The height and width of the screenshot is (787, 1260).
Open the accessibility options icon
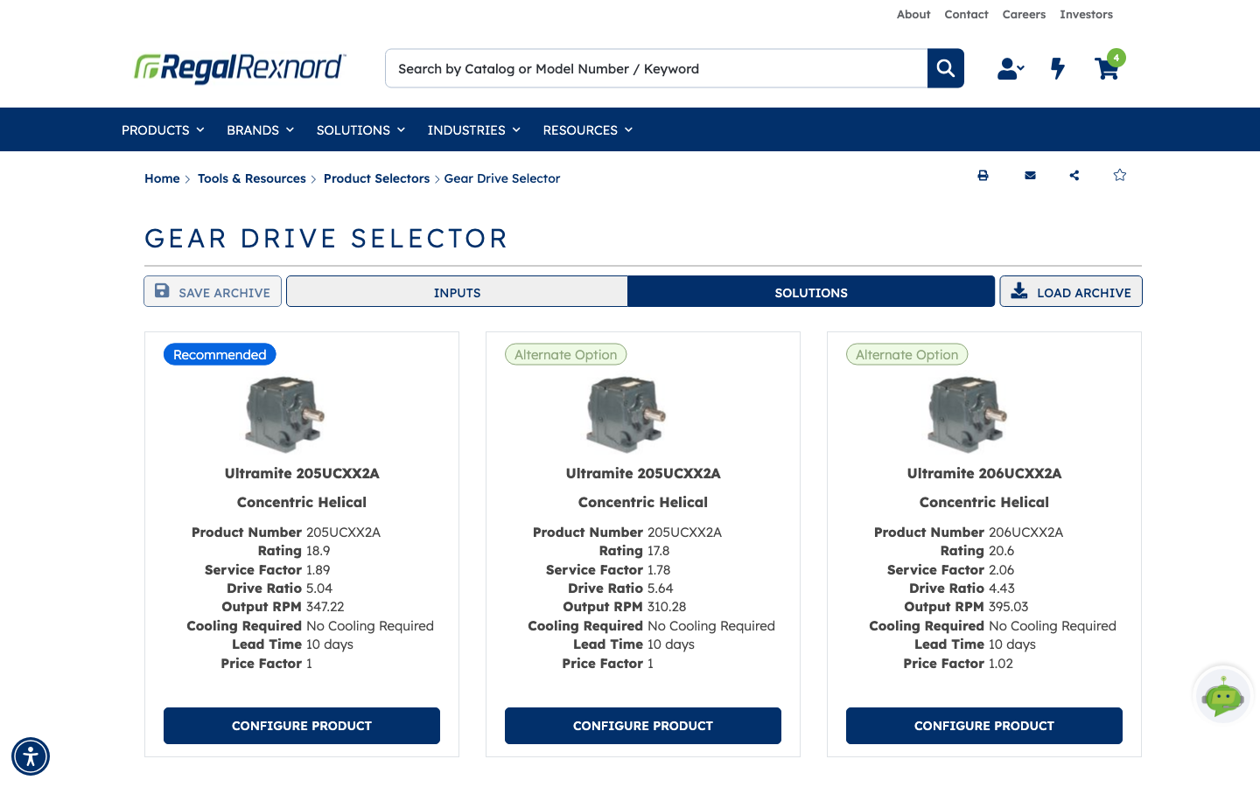(31, 756)
